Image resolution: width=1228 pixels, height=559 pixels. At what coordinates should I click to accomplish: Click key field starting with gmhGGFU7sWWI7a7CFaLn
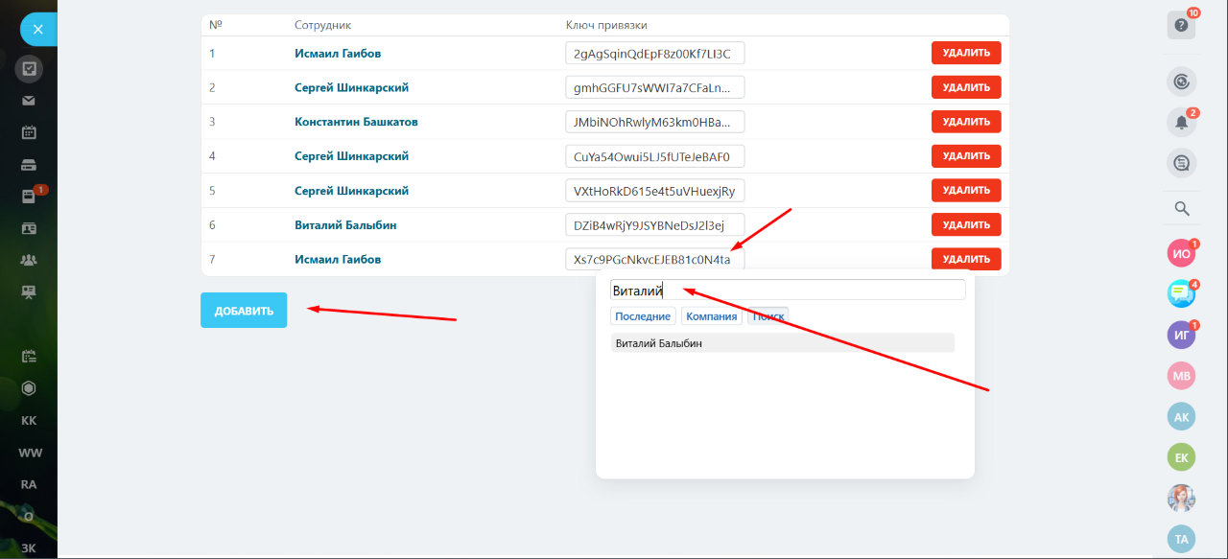655,87
